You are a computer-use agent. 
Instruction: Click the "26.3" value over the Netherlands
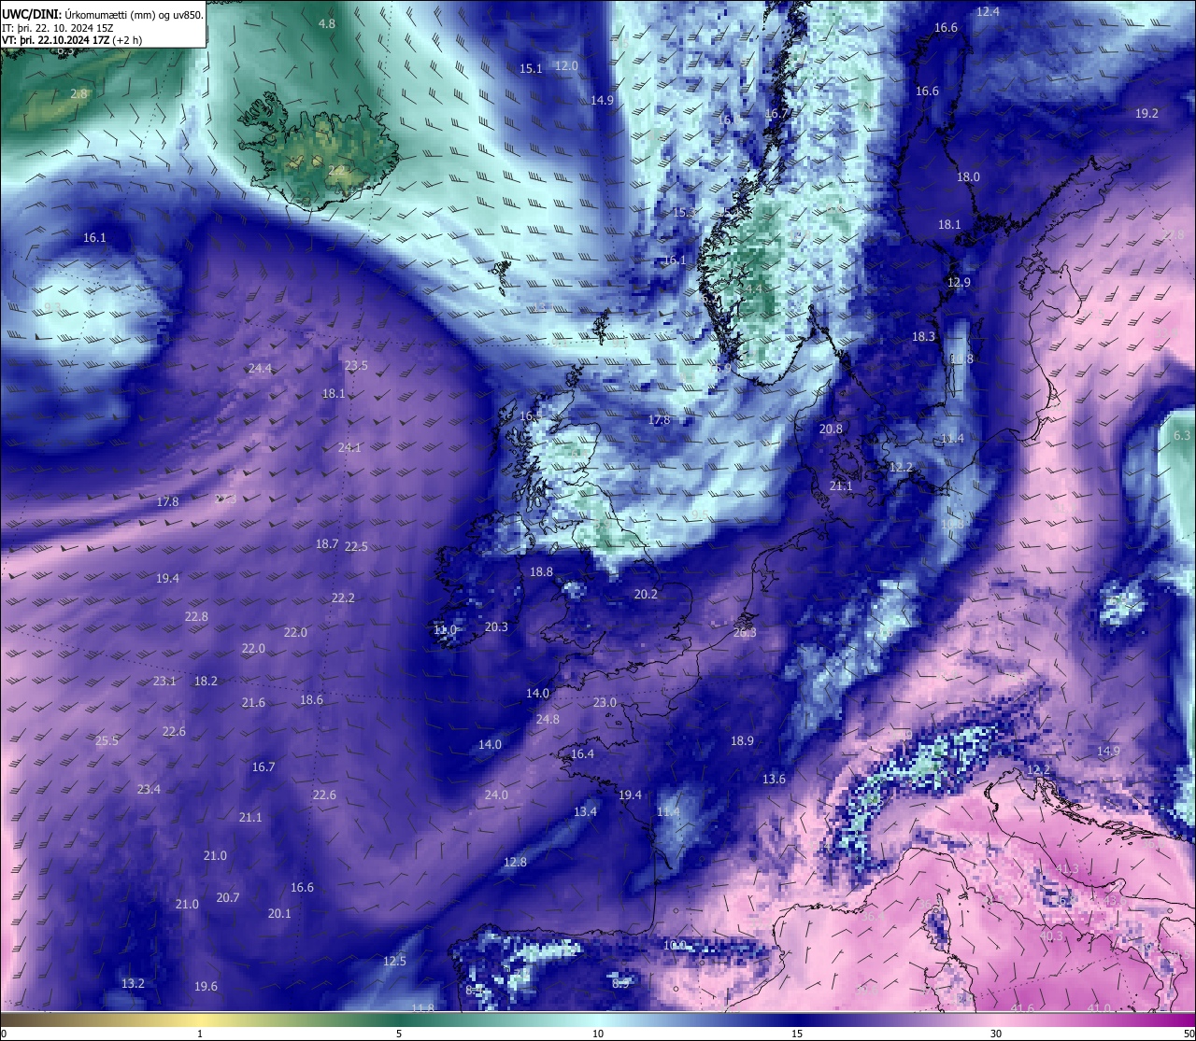745,632
